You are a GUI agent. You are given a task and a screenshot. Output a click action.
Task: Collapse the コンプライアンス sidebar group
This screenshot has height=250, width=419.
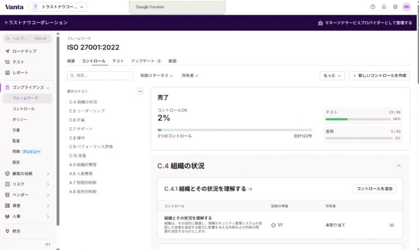click(48, 88)
